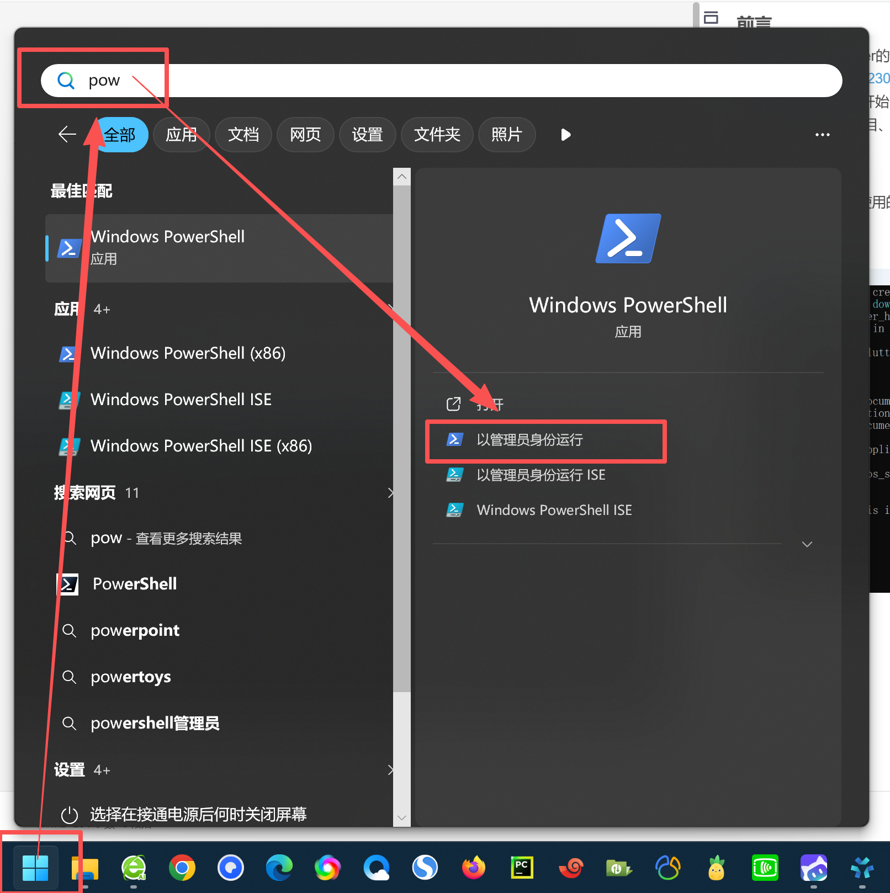This screenshot has width=890, height=893.
Task: Switch to the 照片 filter tab
Action: click(506, 135)
